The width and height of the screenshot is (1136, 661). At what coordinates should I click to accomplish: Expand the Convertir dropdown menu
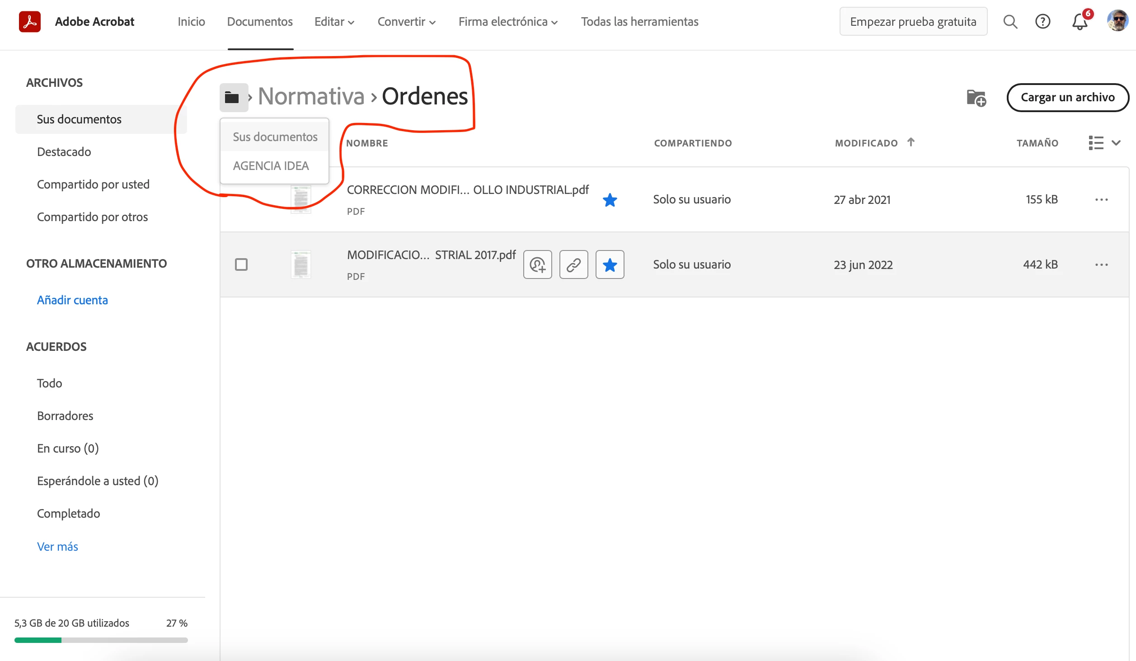406,22
